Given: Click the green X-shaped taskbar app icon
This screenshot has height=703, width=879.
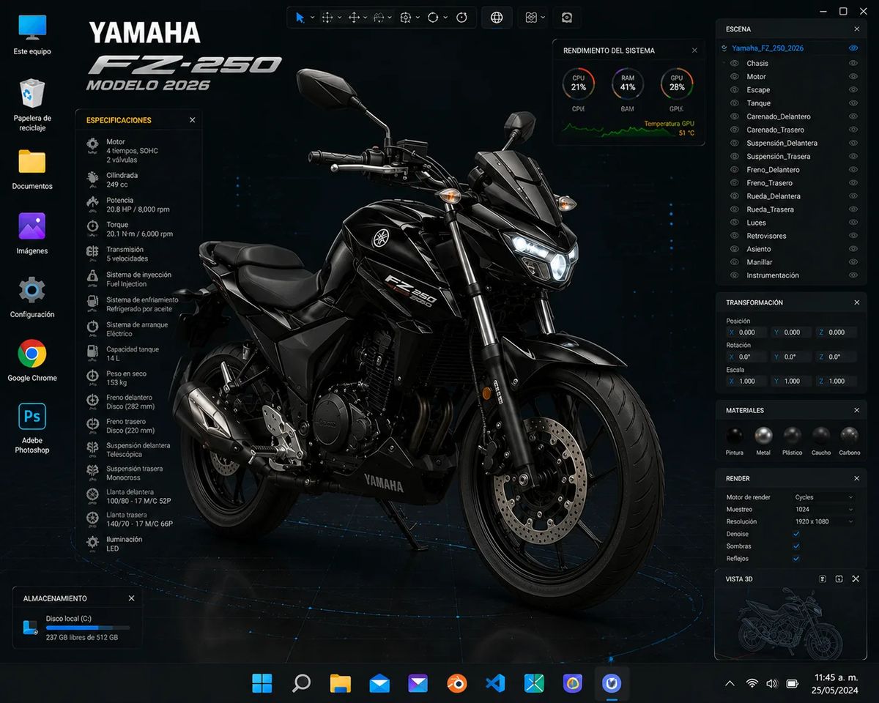Looking at the screenshot, I should point(534,683).
